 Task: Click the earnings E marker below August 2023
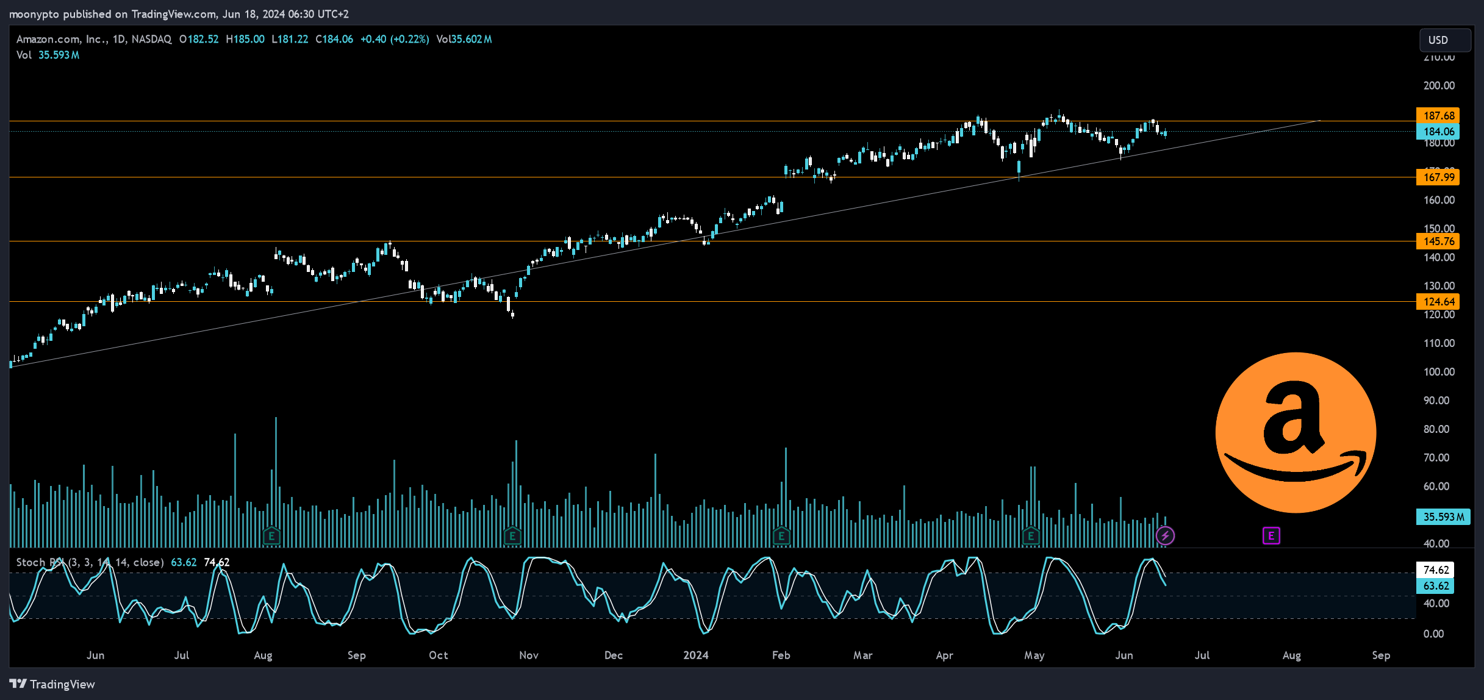pyautogui.click(x=271, y=536)
